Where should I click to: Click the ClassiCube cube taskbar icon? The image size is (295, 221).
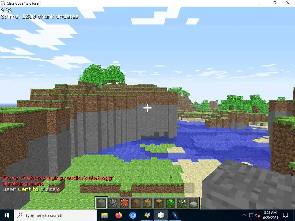(x=161, y=215)
